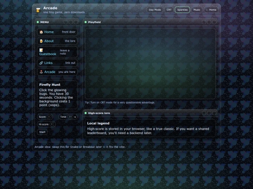Click the "the lore" label in About row

click(70, 41)
